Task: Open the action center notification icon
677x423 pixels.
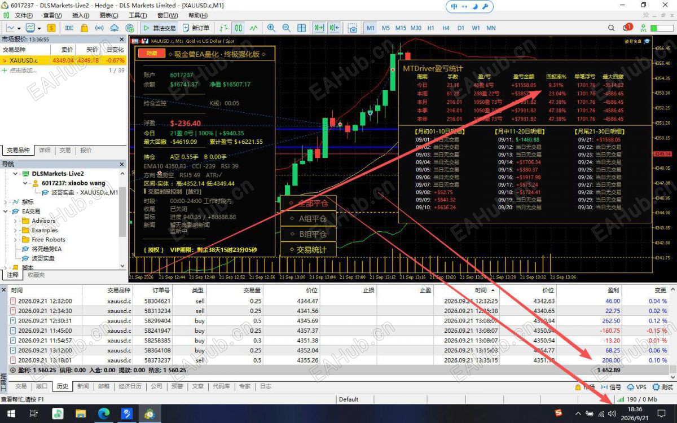Action: click(x=661, y=414)
